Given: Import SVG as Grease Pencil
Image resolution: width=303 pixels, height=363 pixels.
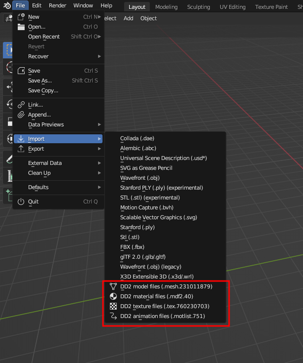Looking at the screenshot, I should click(x=165, y=168).
